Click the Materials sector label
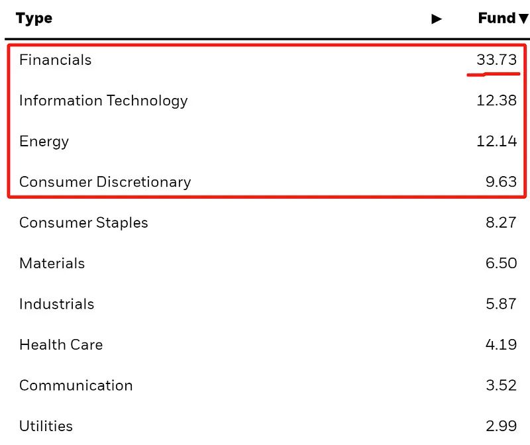This screenshot has height=445, width=530. 52,264
